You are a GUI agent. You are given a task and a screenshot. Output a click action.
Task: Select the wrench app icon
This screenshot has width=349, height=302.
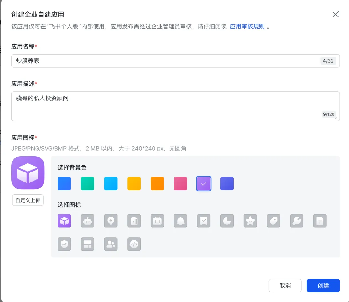(x=297, y=221)
